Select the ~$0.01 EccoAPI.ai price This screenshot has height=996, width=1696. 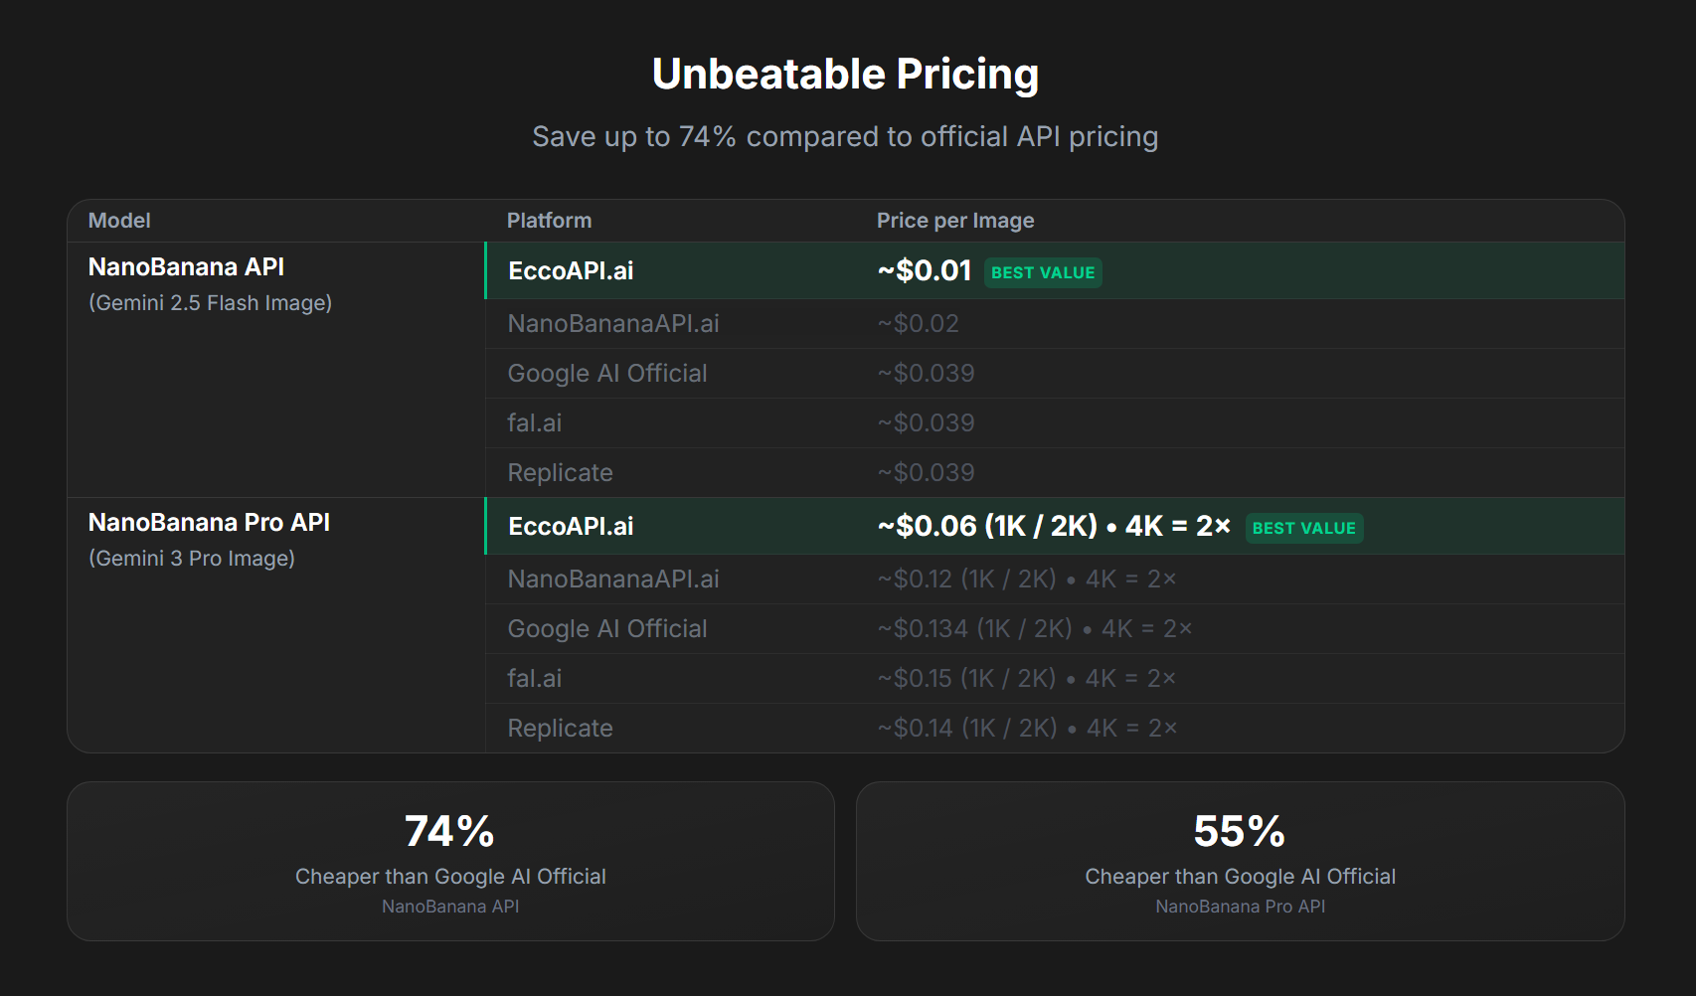click(924, 271)
